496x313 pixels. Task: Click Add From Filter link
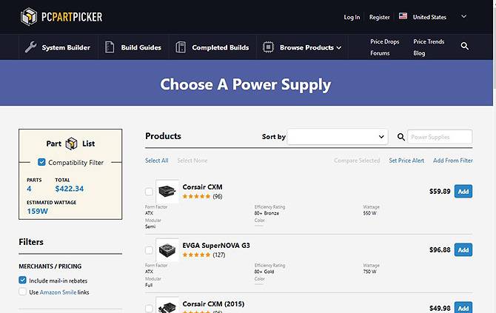[452, 161]
